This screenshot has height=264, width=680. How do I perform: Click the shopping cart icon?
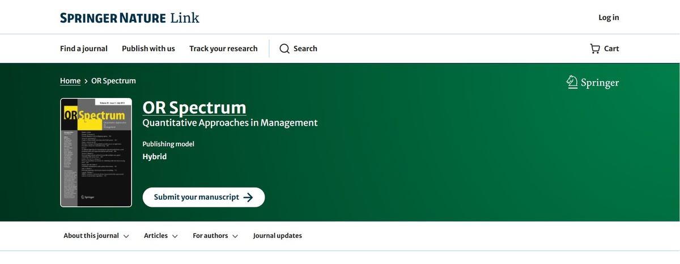(x=595, y=49)
